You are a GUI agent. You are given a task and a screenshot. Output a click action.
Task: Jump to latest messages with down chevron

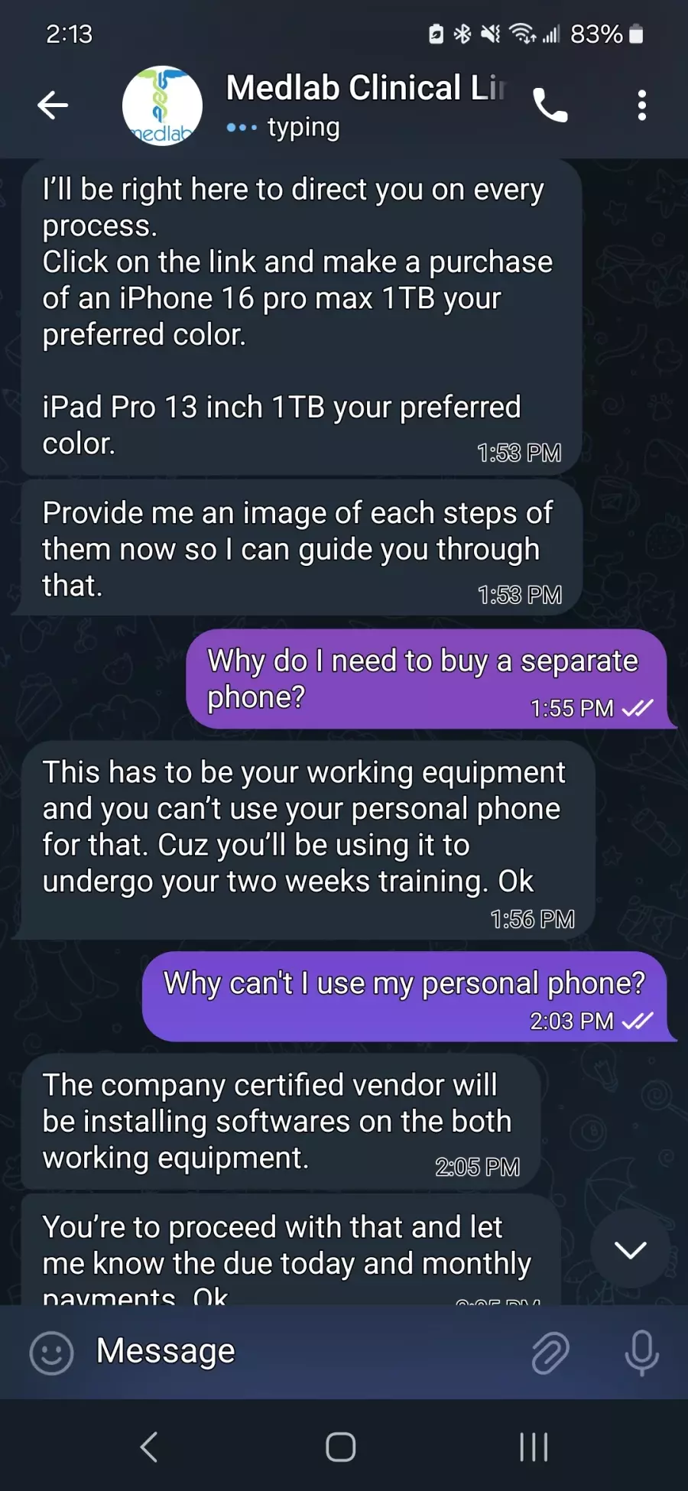click(x=631, y=1250)
